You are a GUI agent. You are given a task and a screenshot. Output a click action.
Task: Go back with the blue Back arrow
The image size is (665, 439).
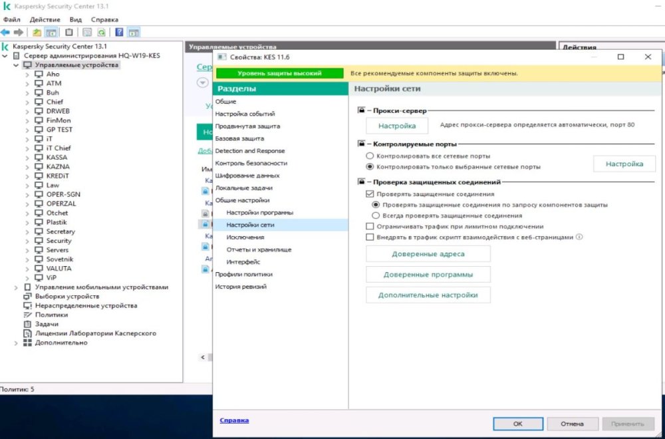coord(5,32)
